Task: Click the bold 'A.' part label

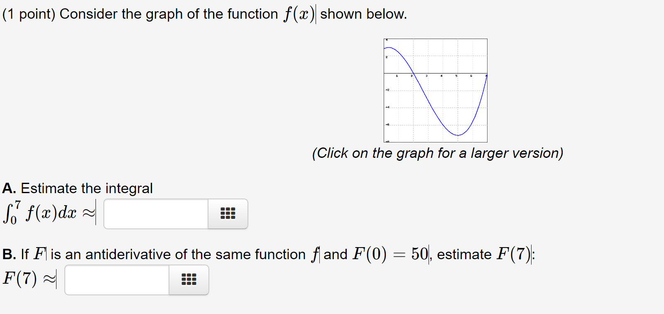Action: click(x=9, y=189)
